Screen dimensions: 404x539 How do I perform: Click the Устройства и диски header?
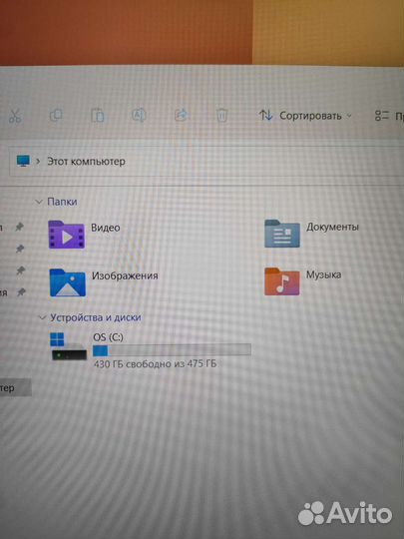pos(96,317)
